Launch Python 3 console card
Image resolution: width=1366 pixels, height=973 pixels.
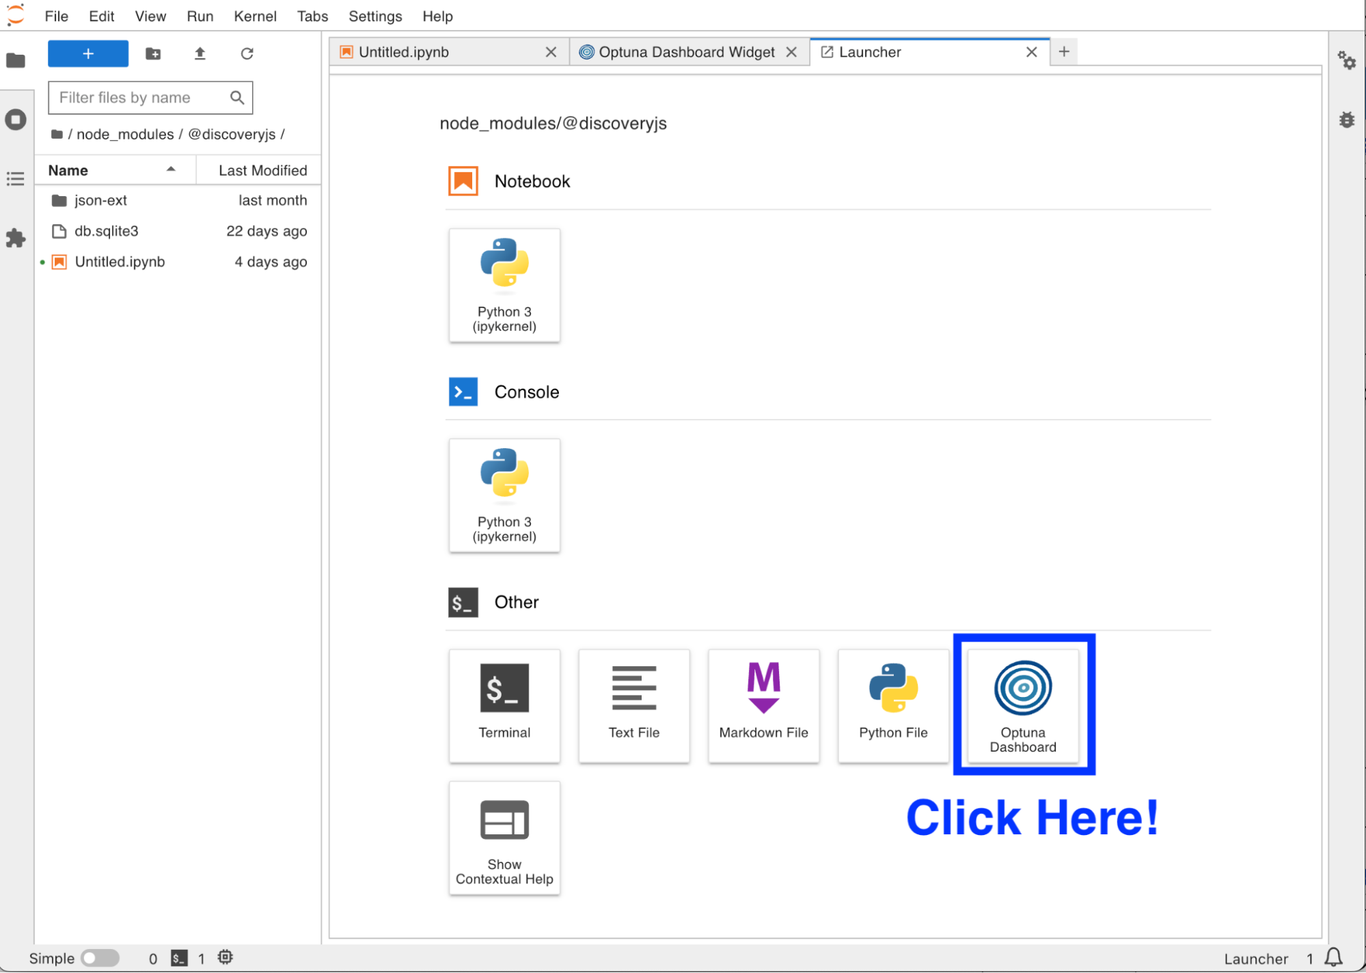click(504, 495)
